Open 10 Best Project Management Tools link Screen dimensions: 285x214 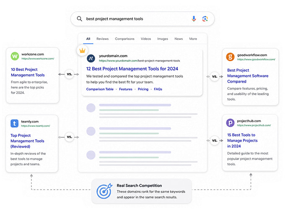click(x=28, y=72)
